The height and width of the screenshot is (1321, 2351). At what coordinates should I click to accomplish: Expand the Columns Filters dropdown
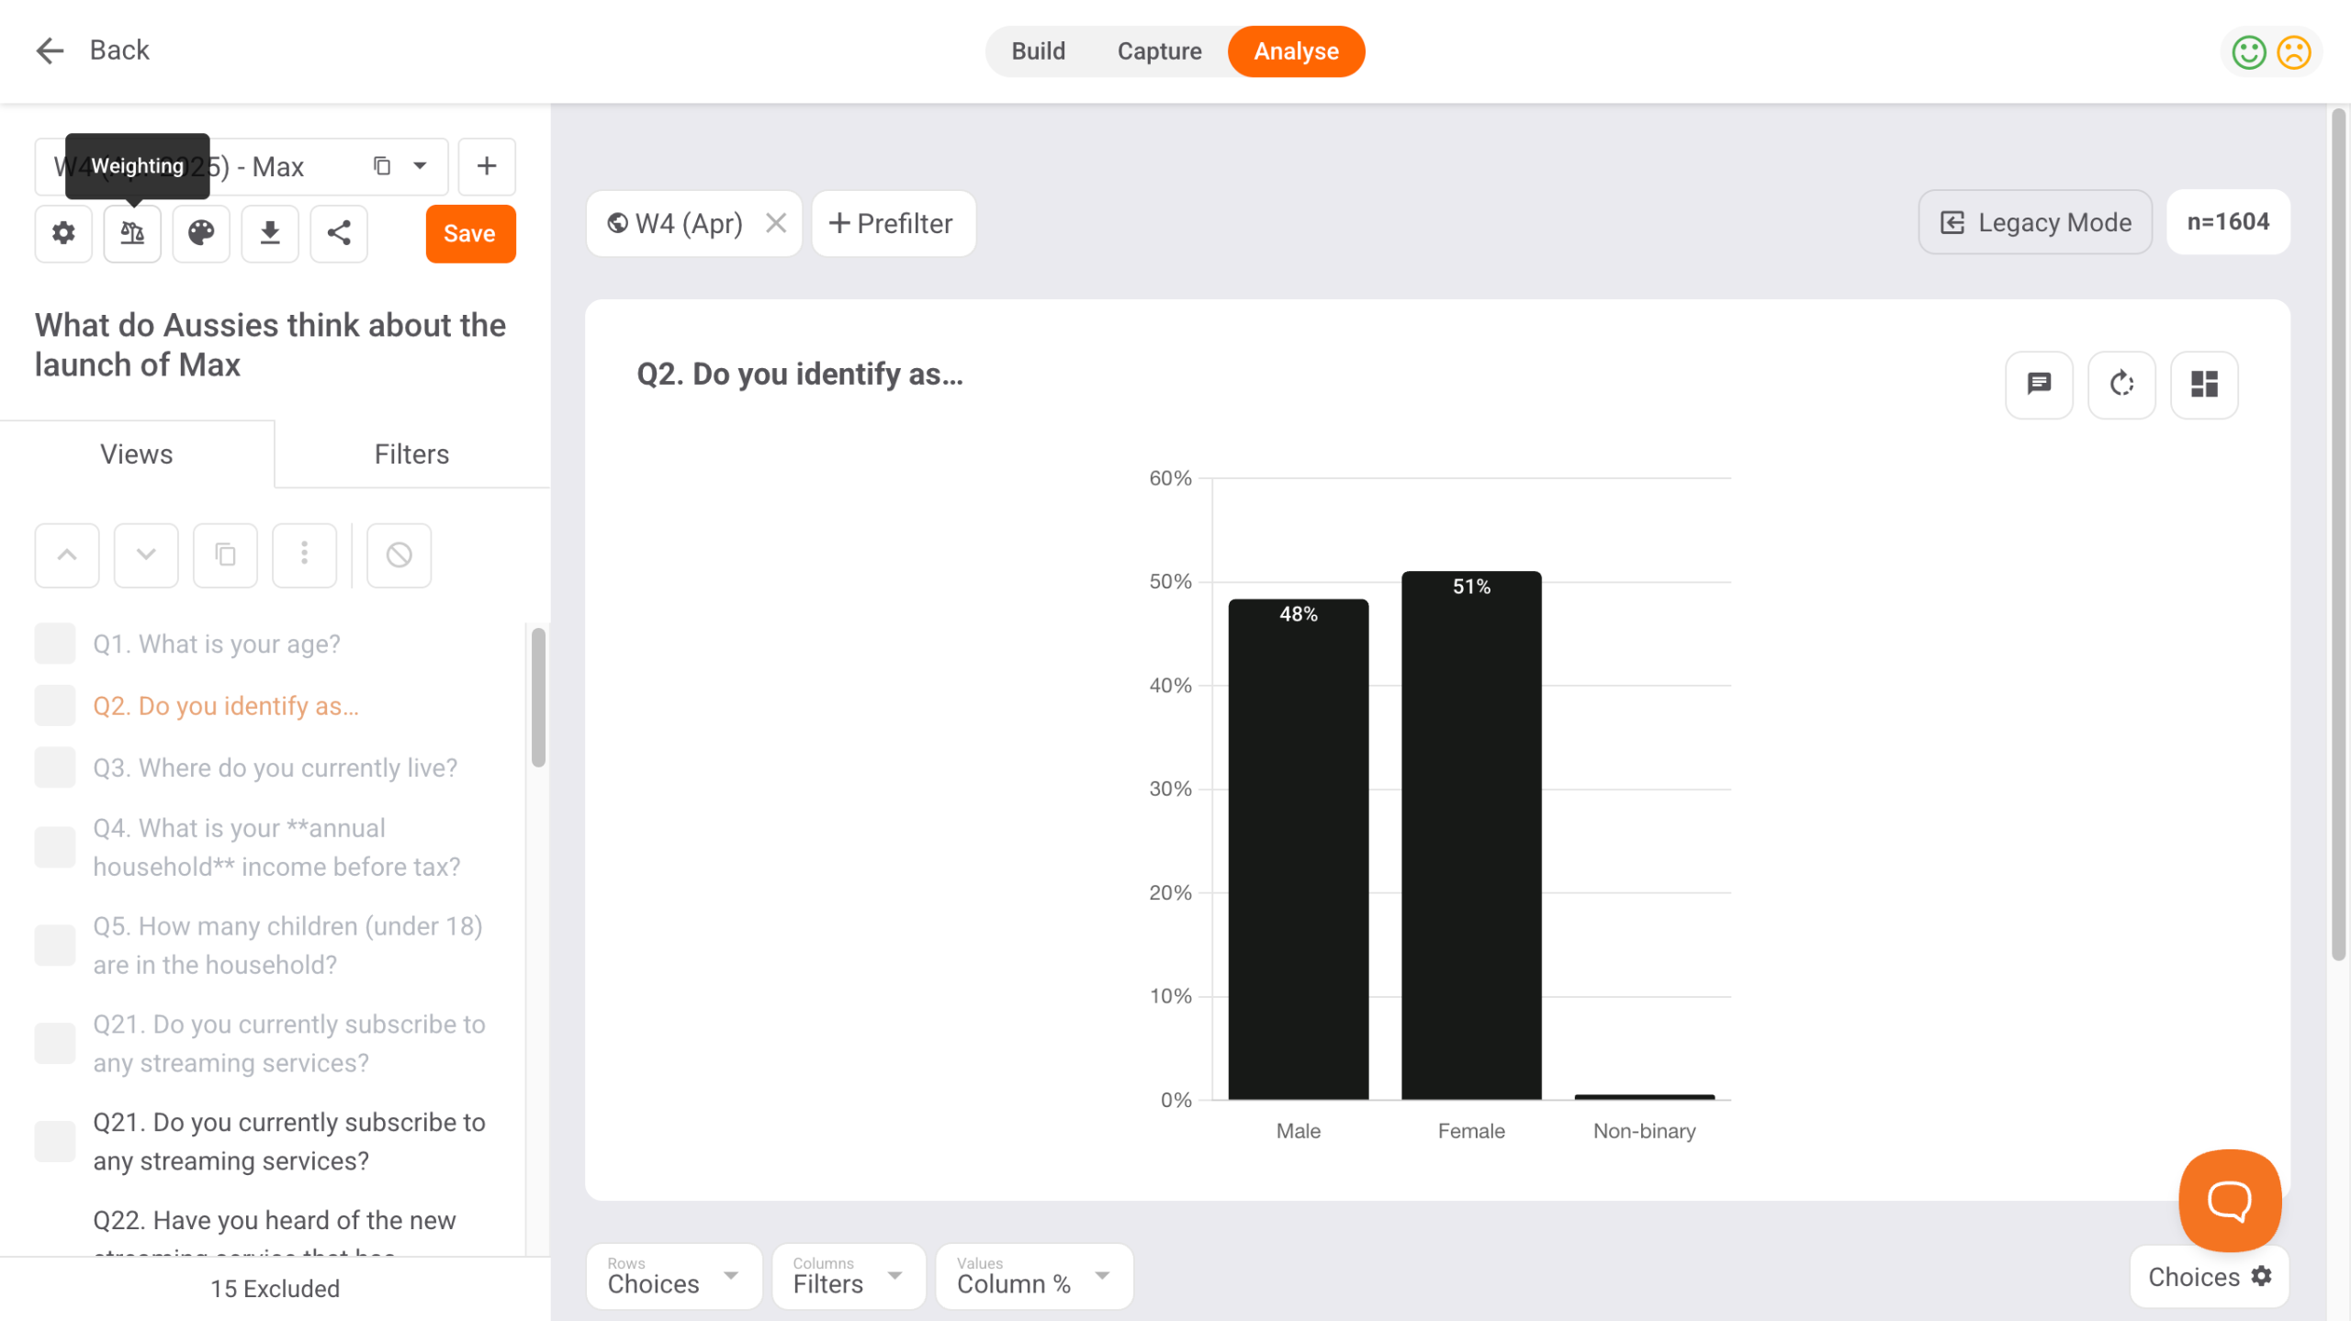(x=848, y=1276)
